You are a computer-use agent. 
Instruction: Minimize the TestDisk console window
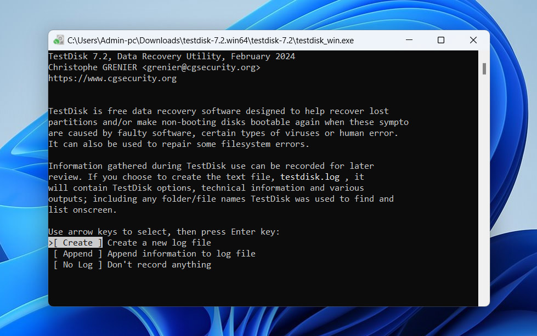(409, 40)
